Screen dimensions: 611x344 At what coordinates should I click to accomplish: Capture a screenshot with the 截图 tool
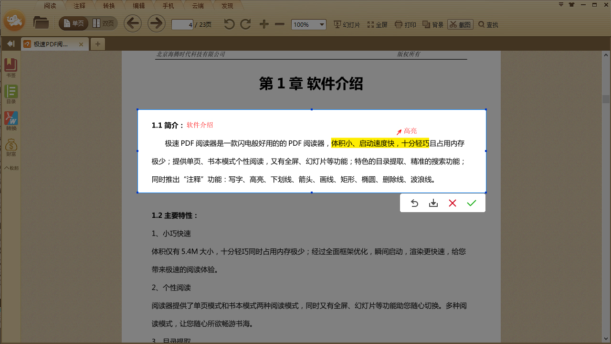pos(460,24)
